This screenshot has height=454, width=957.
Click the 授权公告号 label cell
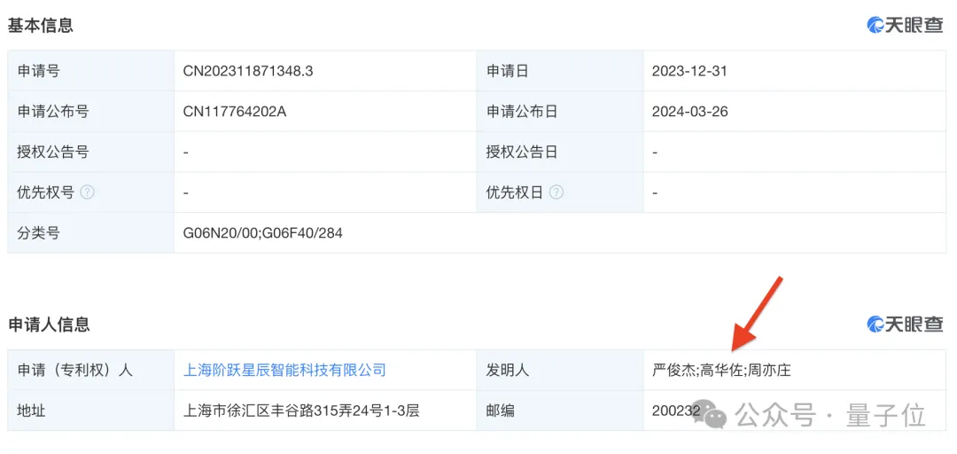point(53,153)
